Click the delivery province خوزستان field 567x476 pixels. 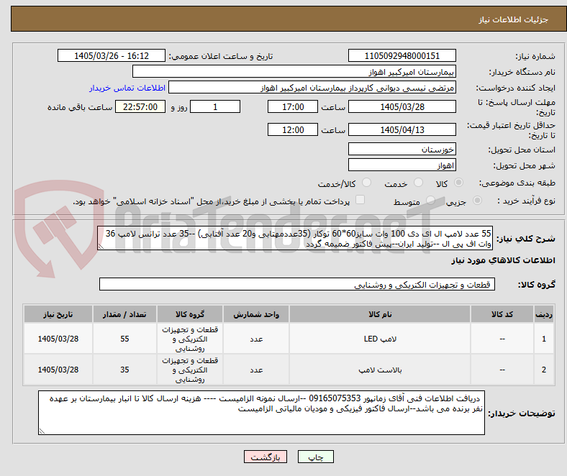[402, 149]
